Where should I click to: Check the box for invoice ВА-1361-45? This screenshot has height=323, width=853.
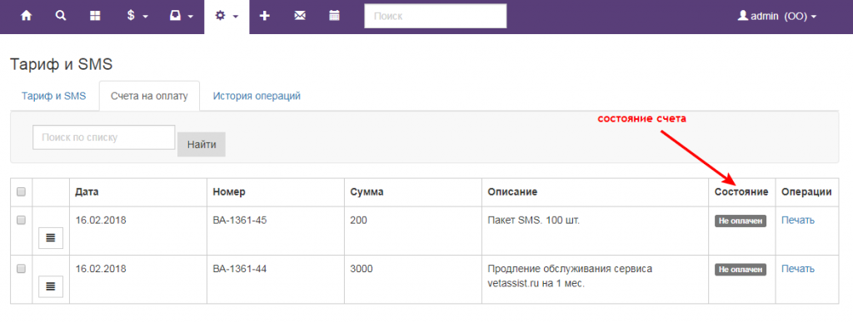tap(21, 221)
